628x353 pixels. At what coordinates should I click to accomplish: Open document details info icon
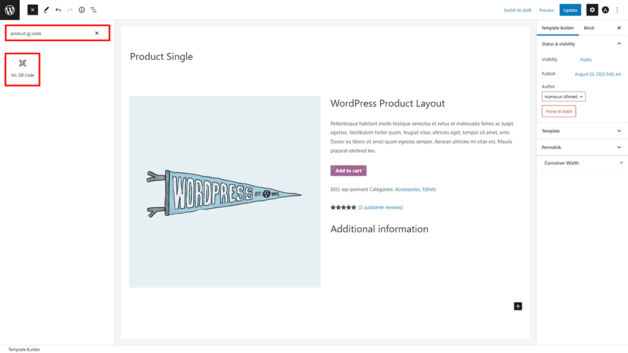click(x=82, y=10)
